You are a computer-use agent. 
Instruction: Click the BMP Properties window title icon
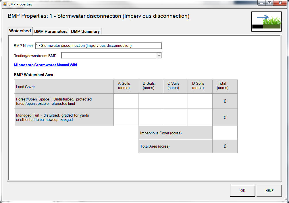(x=4, y=4)
